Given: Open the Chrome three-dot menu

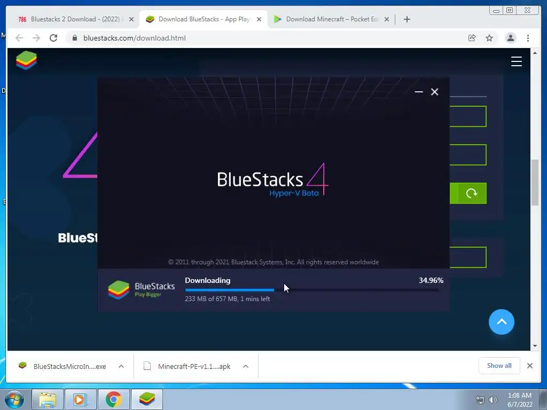Looking at the screenshot, I should (x=528, y=38).
